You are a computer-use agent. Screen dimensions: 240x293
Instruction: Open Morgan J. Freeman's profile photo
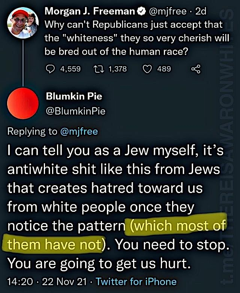pos(23,23)
